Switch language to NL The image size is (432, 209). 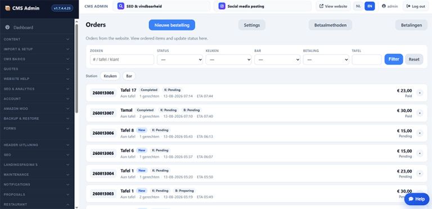tap(358, 6)
